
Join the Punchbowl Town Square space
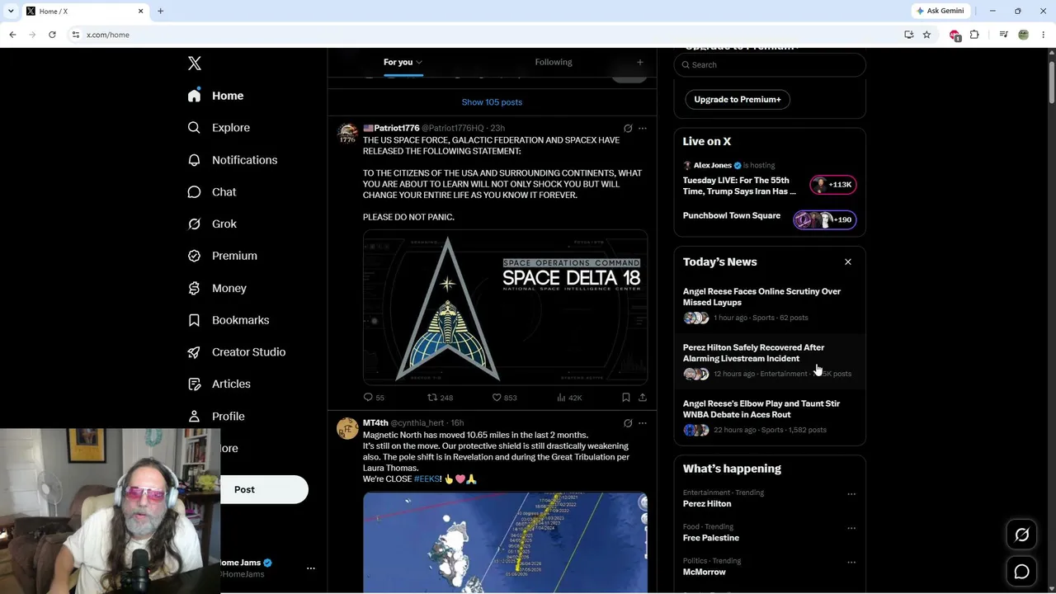point(770,219)
